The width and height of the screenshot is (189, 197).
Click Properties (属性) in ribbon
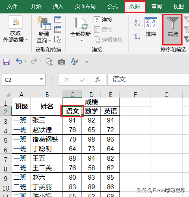click(103, 30)
